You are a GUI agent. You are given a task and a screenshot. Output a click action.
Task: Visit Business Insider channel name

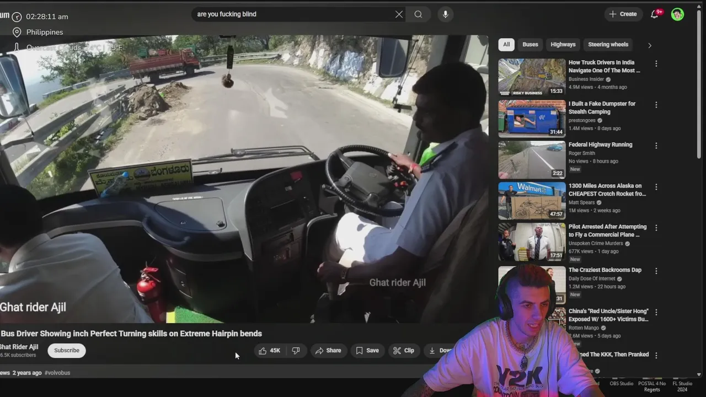click(586, 79)
